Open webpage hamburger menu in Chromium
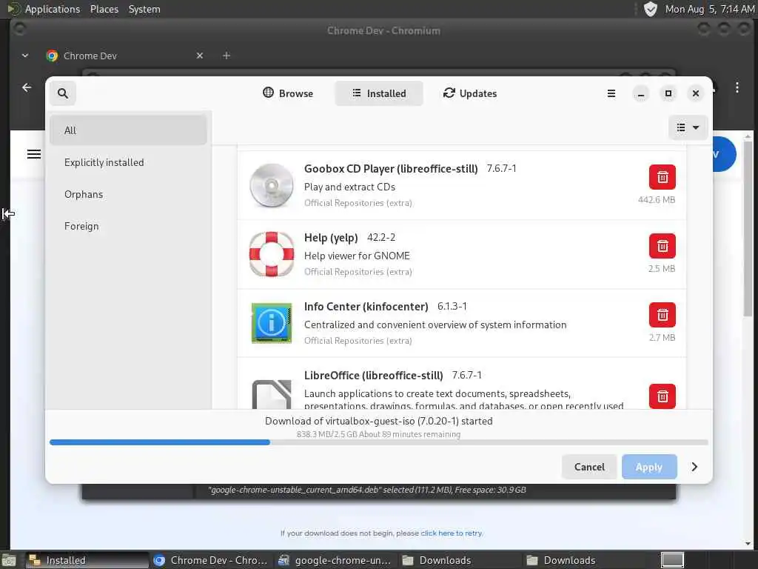This screenshot has height=569, width=758. (x=34, y=154)
